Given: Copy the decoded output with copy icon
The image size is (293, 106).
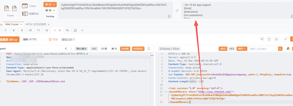Looking at the screenshot, I should coord(292,16).
